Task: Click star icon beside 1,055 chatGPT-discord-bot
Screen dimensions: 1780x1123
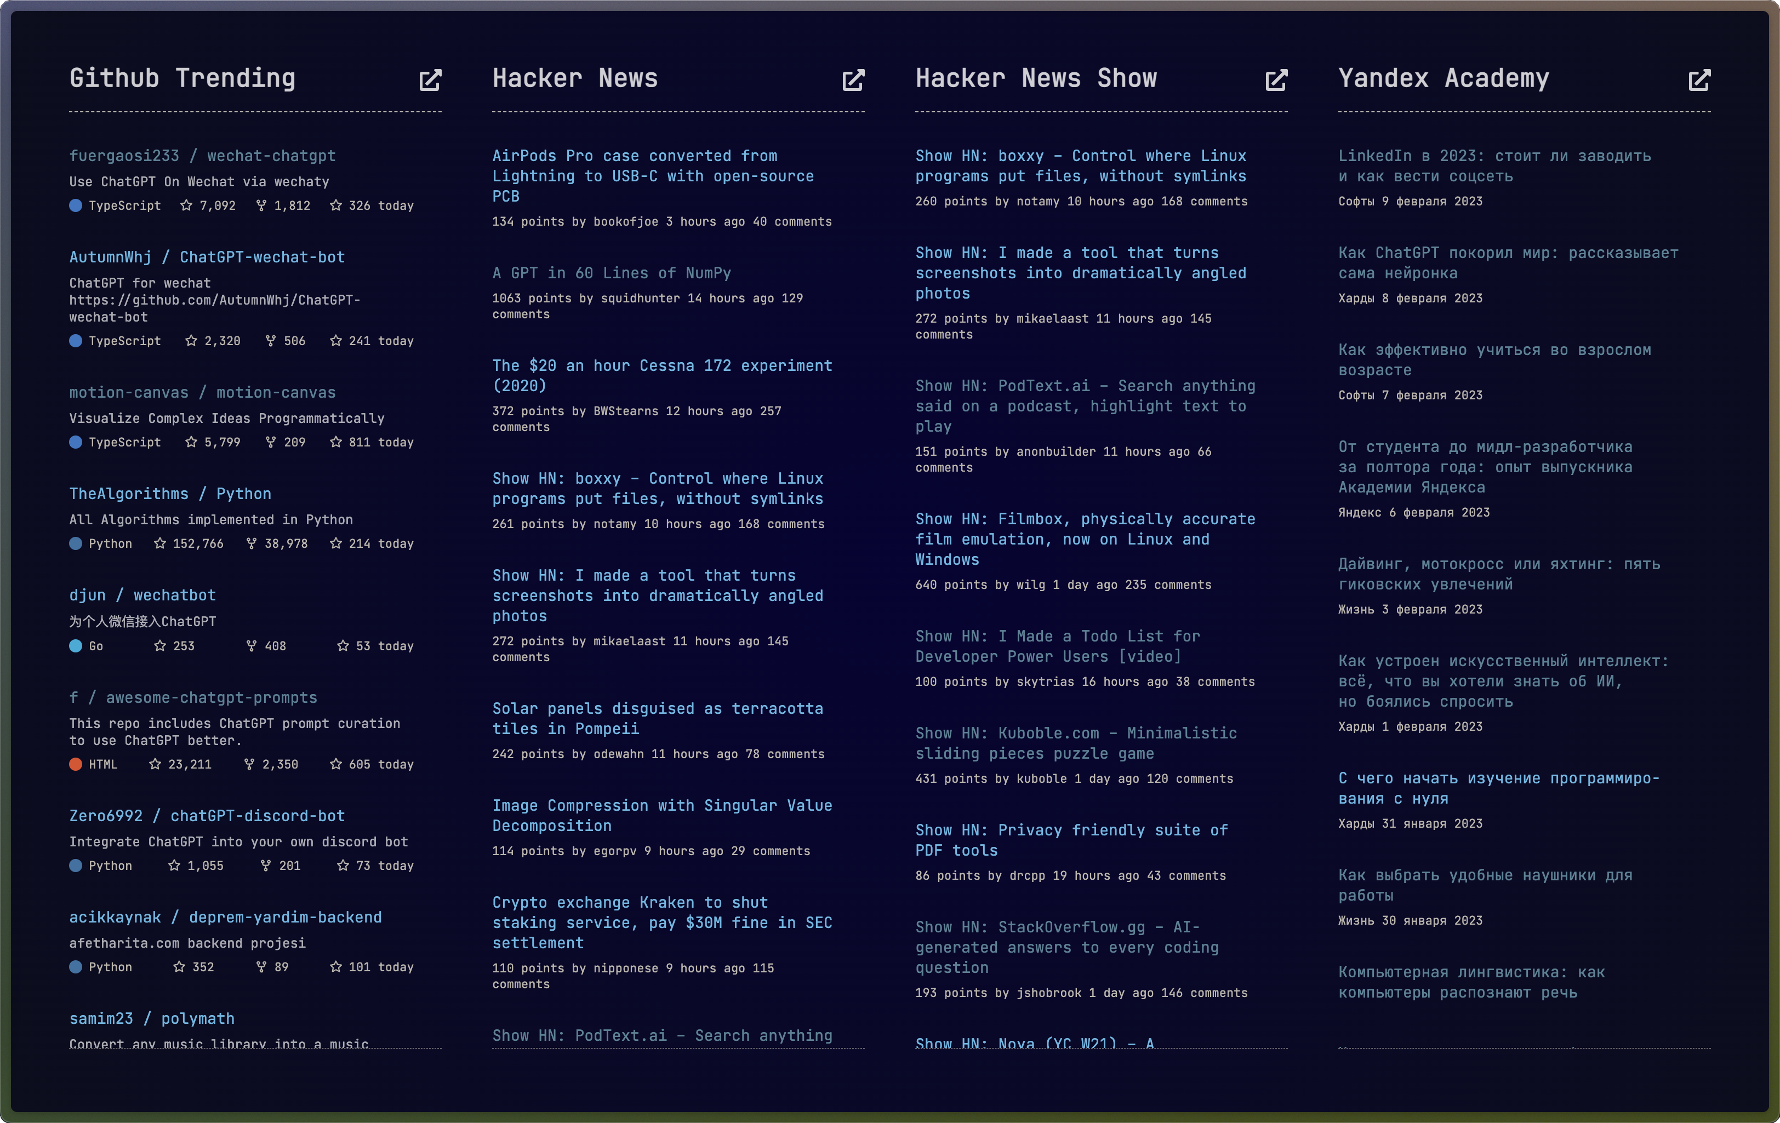Action: tap(174, 865)
